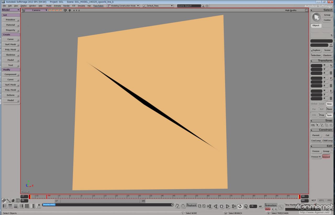Click the point snap icon
This screenshot has height=215, width=335.
(x=317, y=125)
